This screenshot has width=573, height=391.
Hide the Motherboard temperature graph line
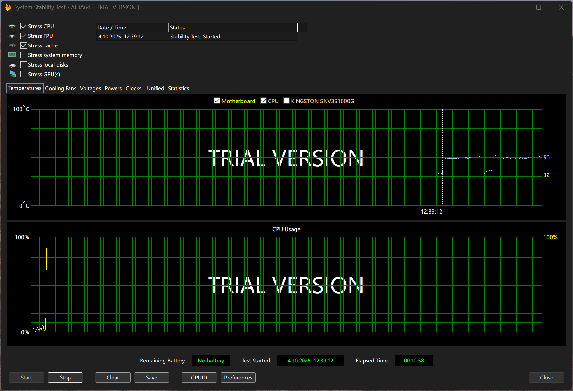pos(217,101)
